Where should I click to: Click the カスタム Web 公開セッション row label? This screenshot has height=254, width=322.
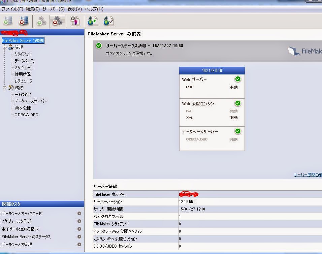coord(115,239)
